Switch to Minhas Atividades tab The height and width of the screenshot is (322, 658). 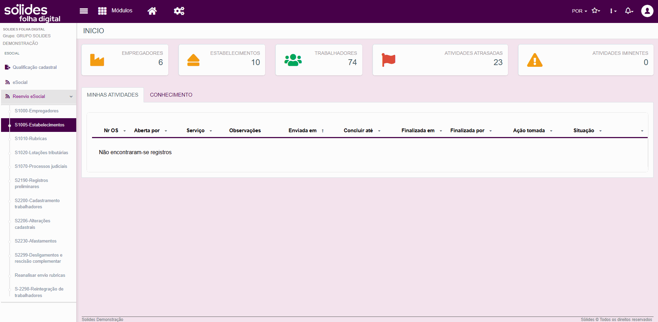pos(113,95)
